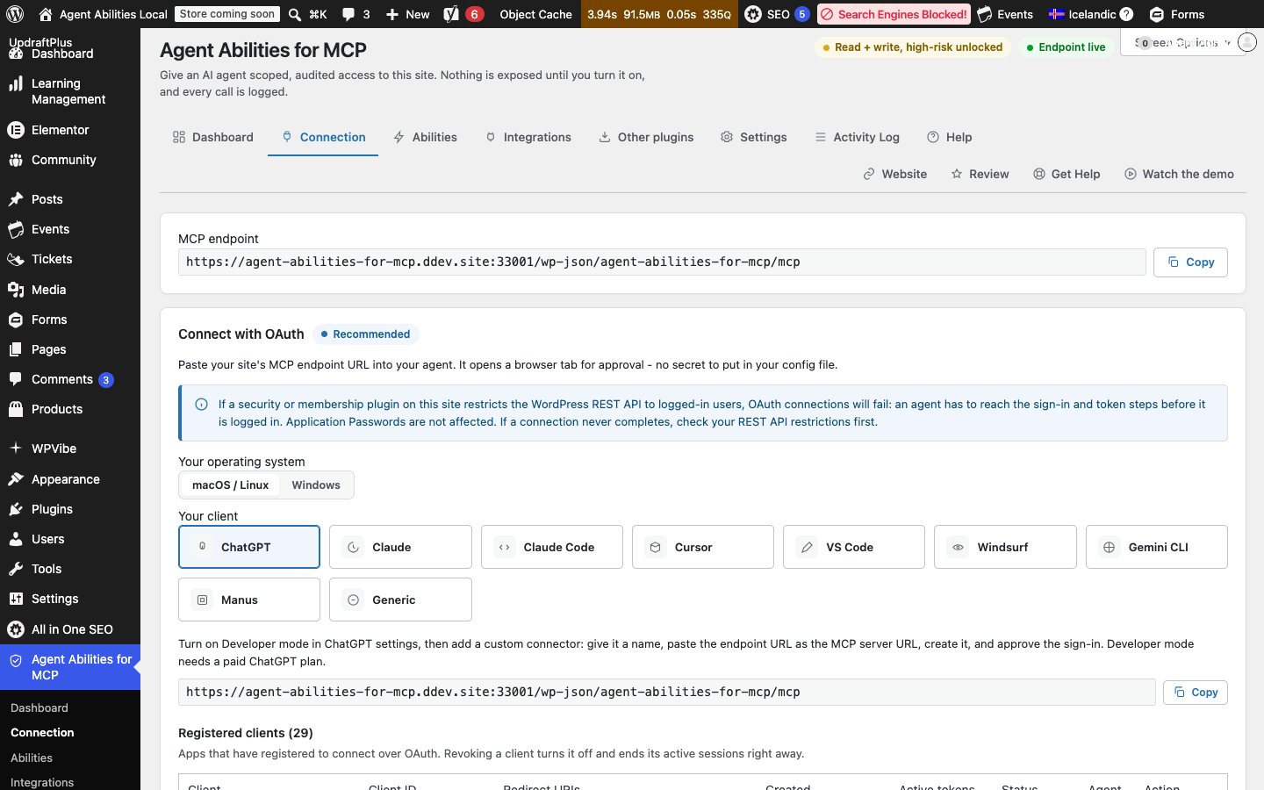The width and height of the screenshot is (1264, 790).
Task: Click the WordPress logo in admin bar
Action: [15, 14]
